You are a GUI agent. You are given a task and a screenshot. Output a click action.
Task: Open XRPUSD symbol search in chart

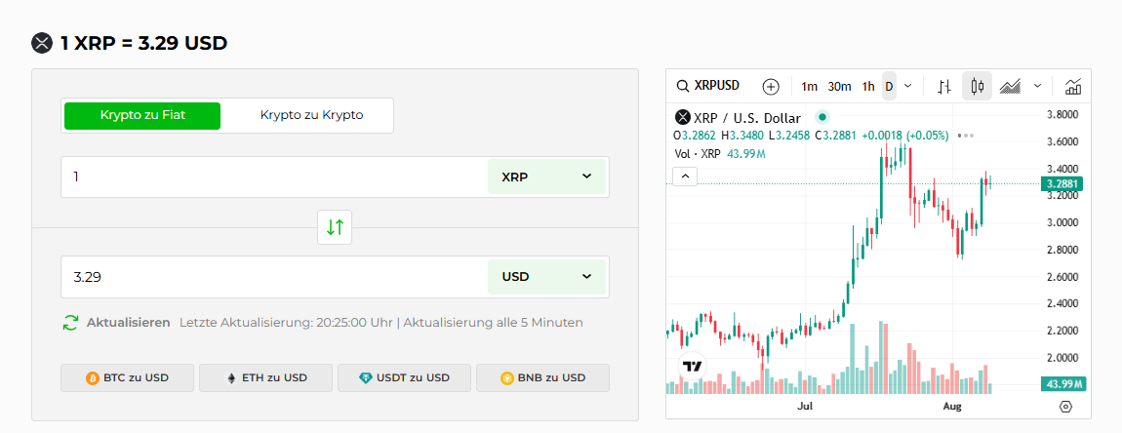click(708, 86)
